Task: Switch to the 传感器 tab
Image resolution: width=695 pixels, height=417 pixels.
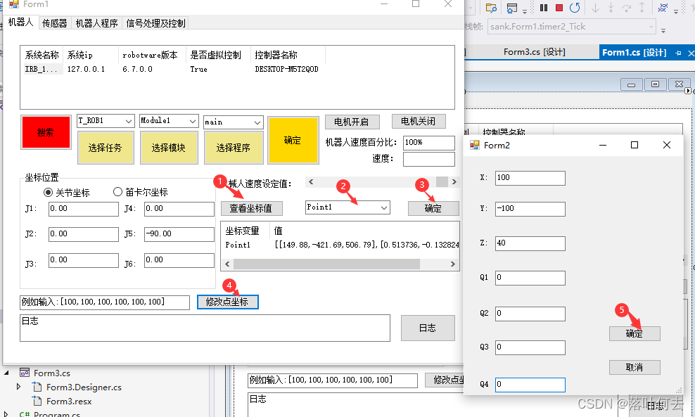Action: (53, 23)
